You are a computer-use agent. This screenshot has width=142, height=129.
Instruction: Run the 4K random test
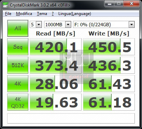tap(18, 84)
